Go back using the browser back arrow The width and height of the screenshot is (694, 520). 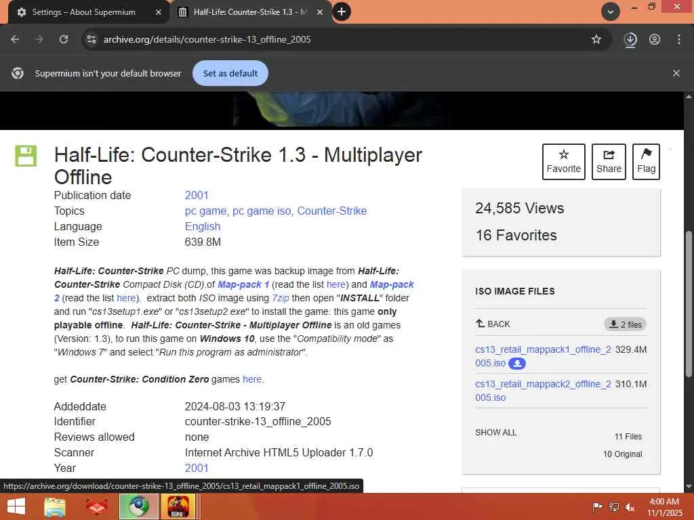[x=15, y=39]
